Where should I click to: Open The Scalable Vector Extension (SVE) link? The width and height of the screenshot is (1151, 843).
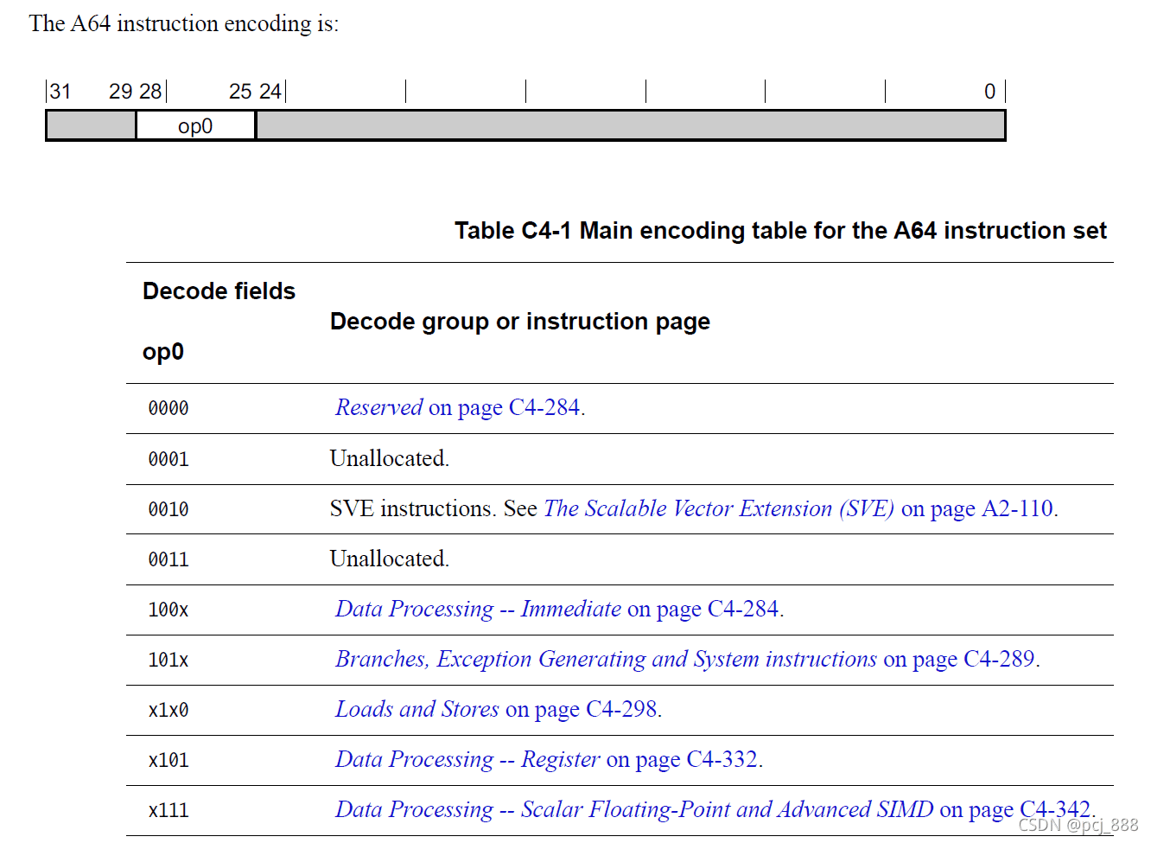717,508
